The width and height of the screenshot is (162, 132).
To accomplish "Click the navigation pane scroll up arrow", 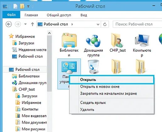I will [49, 33].
